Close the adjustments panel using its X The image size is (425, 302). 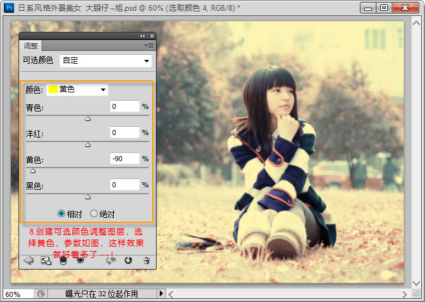coord(152,36)
